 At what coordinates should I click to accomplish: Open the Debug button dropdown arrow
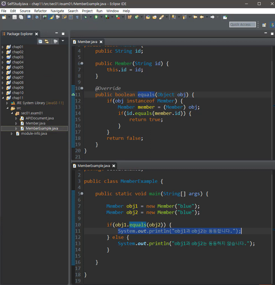[91, 17]
